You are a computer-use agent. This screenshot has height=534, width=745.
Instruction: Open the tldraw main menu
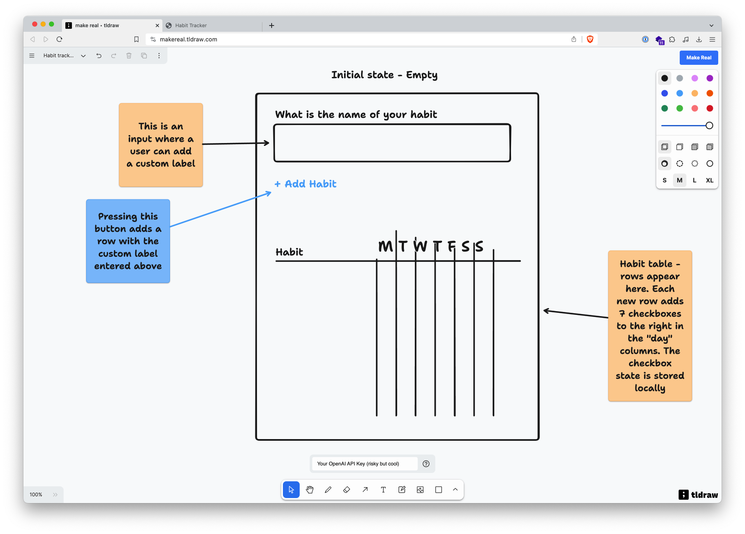tap(32, 55)
